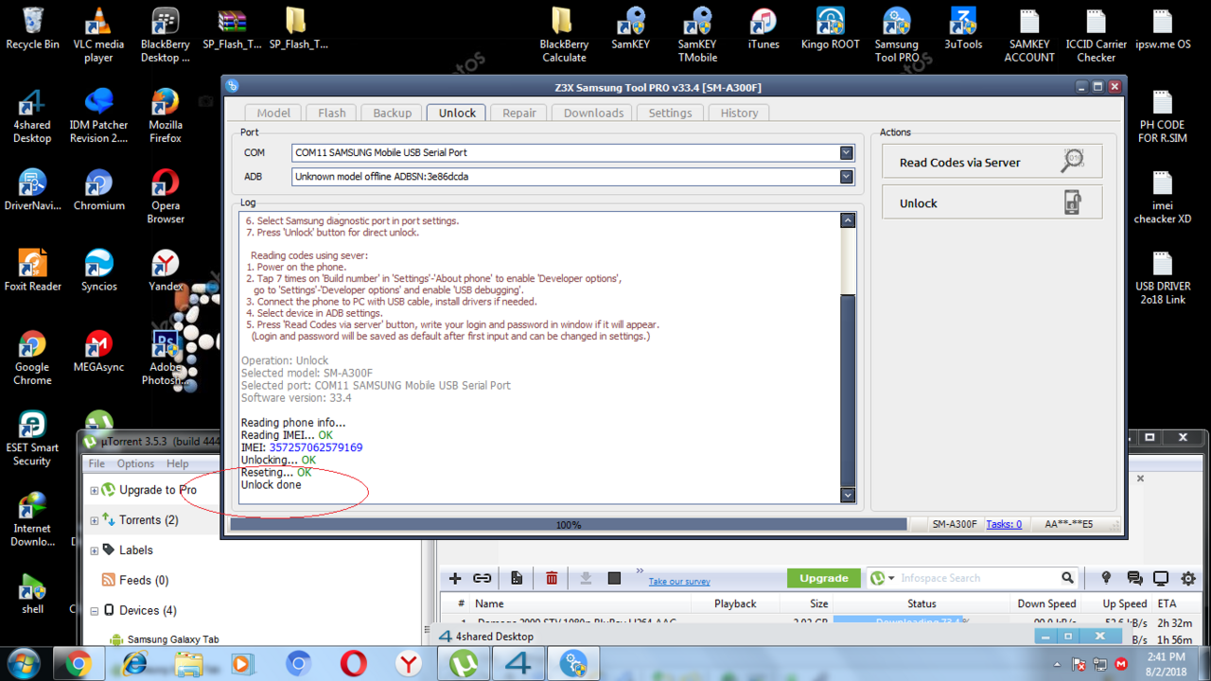Open the uTorrent search provider dropdown

[x=883, y=578]
